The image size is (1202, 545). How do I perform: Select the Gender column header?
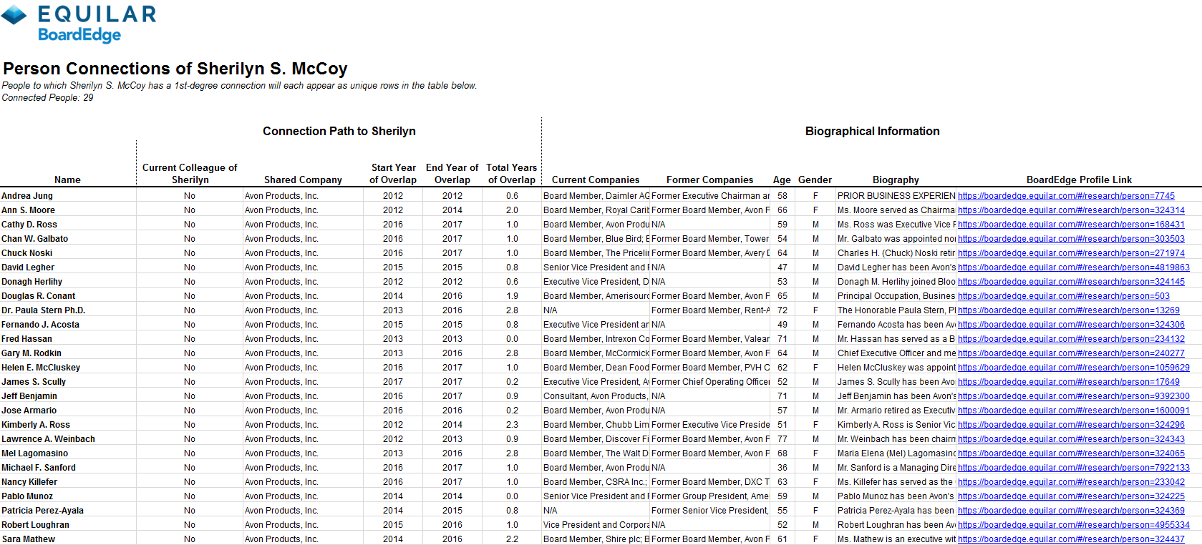point(815,180)
